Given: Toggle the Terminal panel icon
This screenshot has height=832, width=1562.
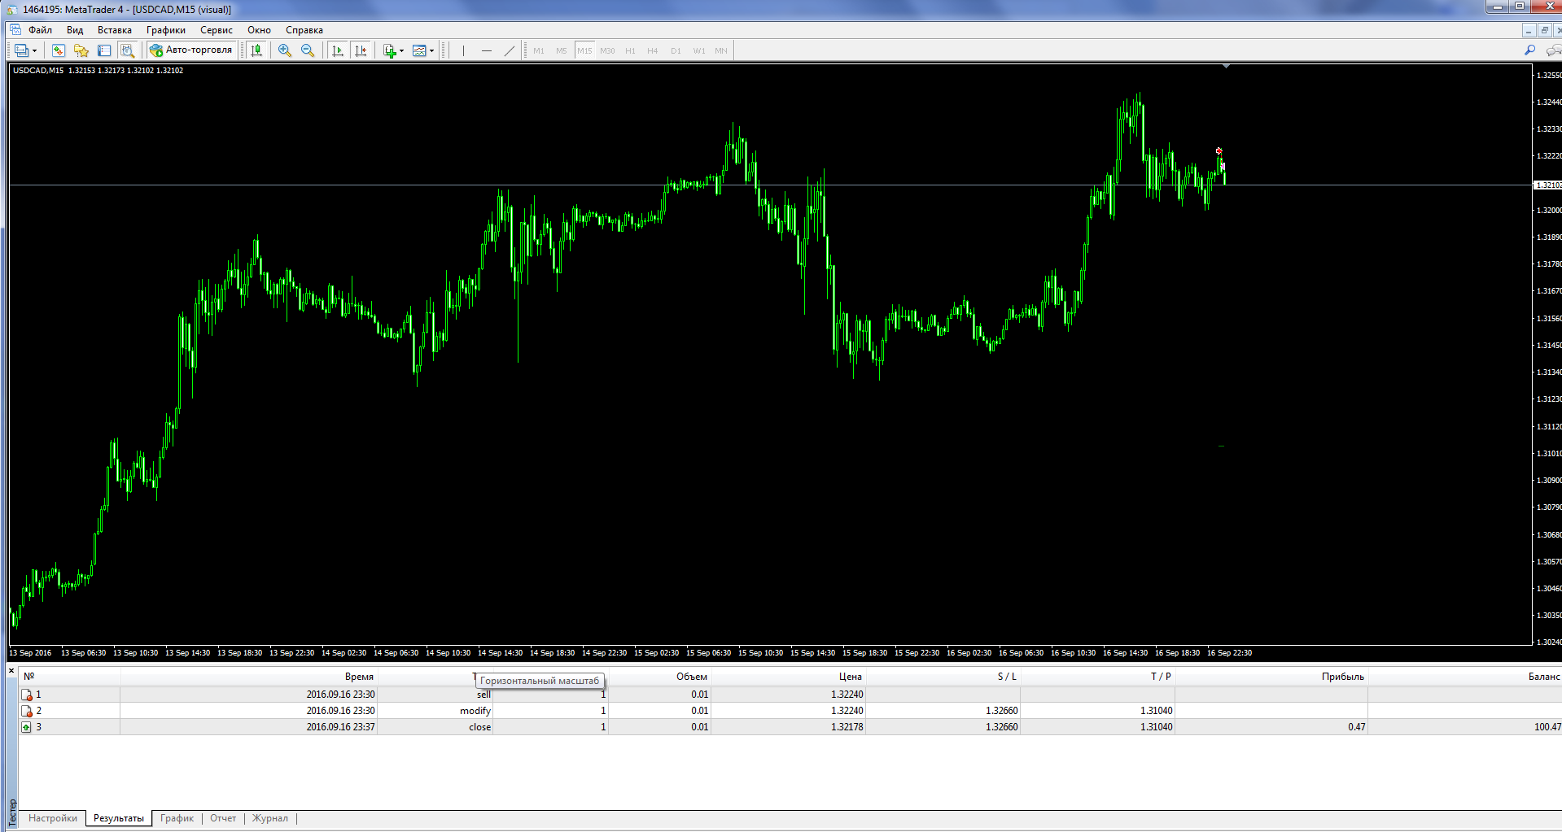Looking at the screenshot, I should [x=103, y=50].
